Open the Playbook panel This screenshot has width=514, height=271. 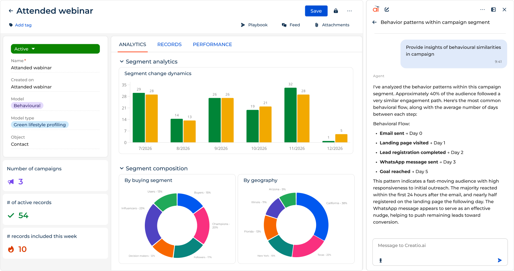pos(254,25)
